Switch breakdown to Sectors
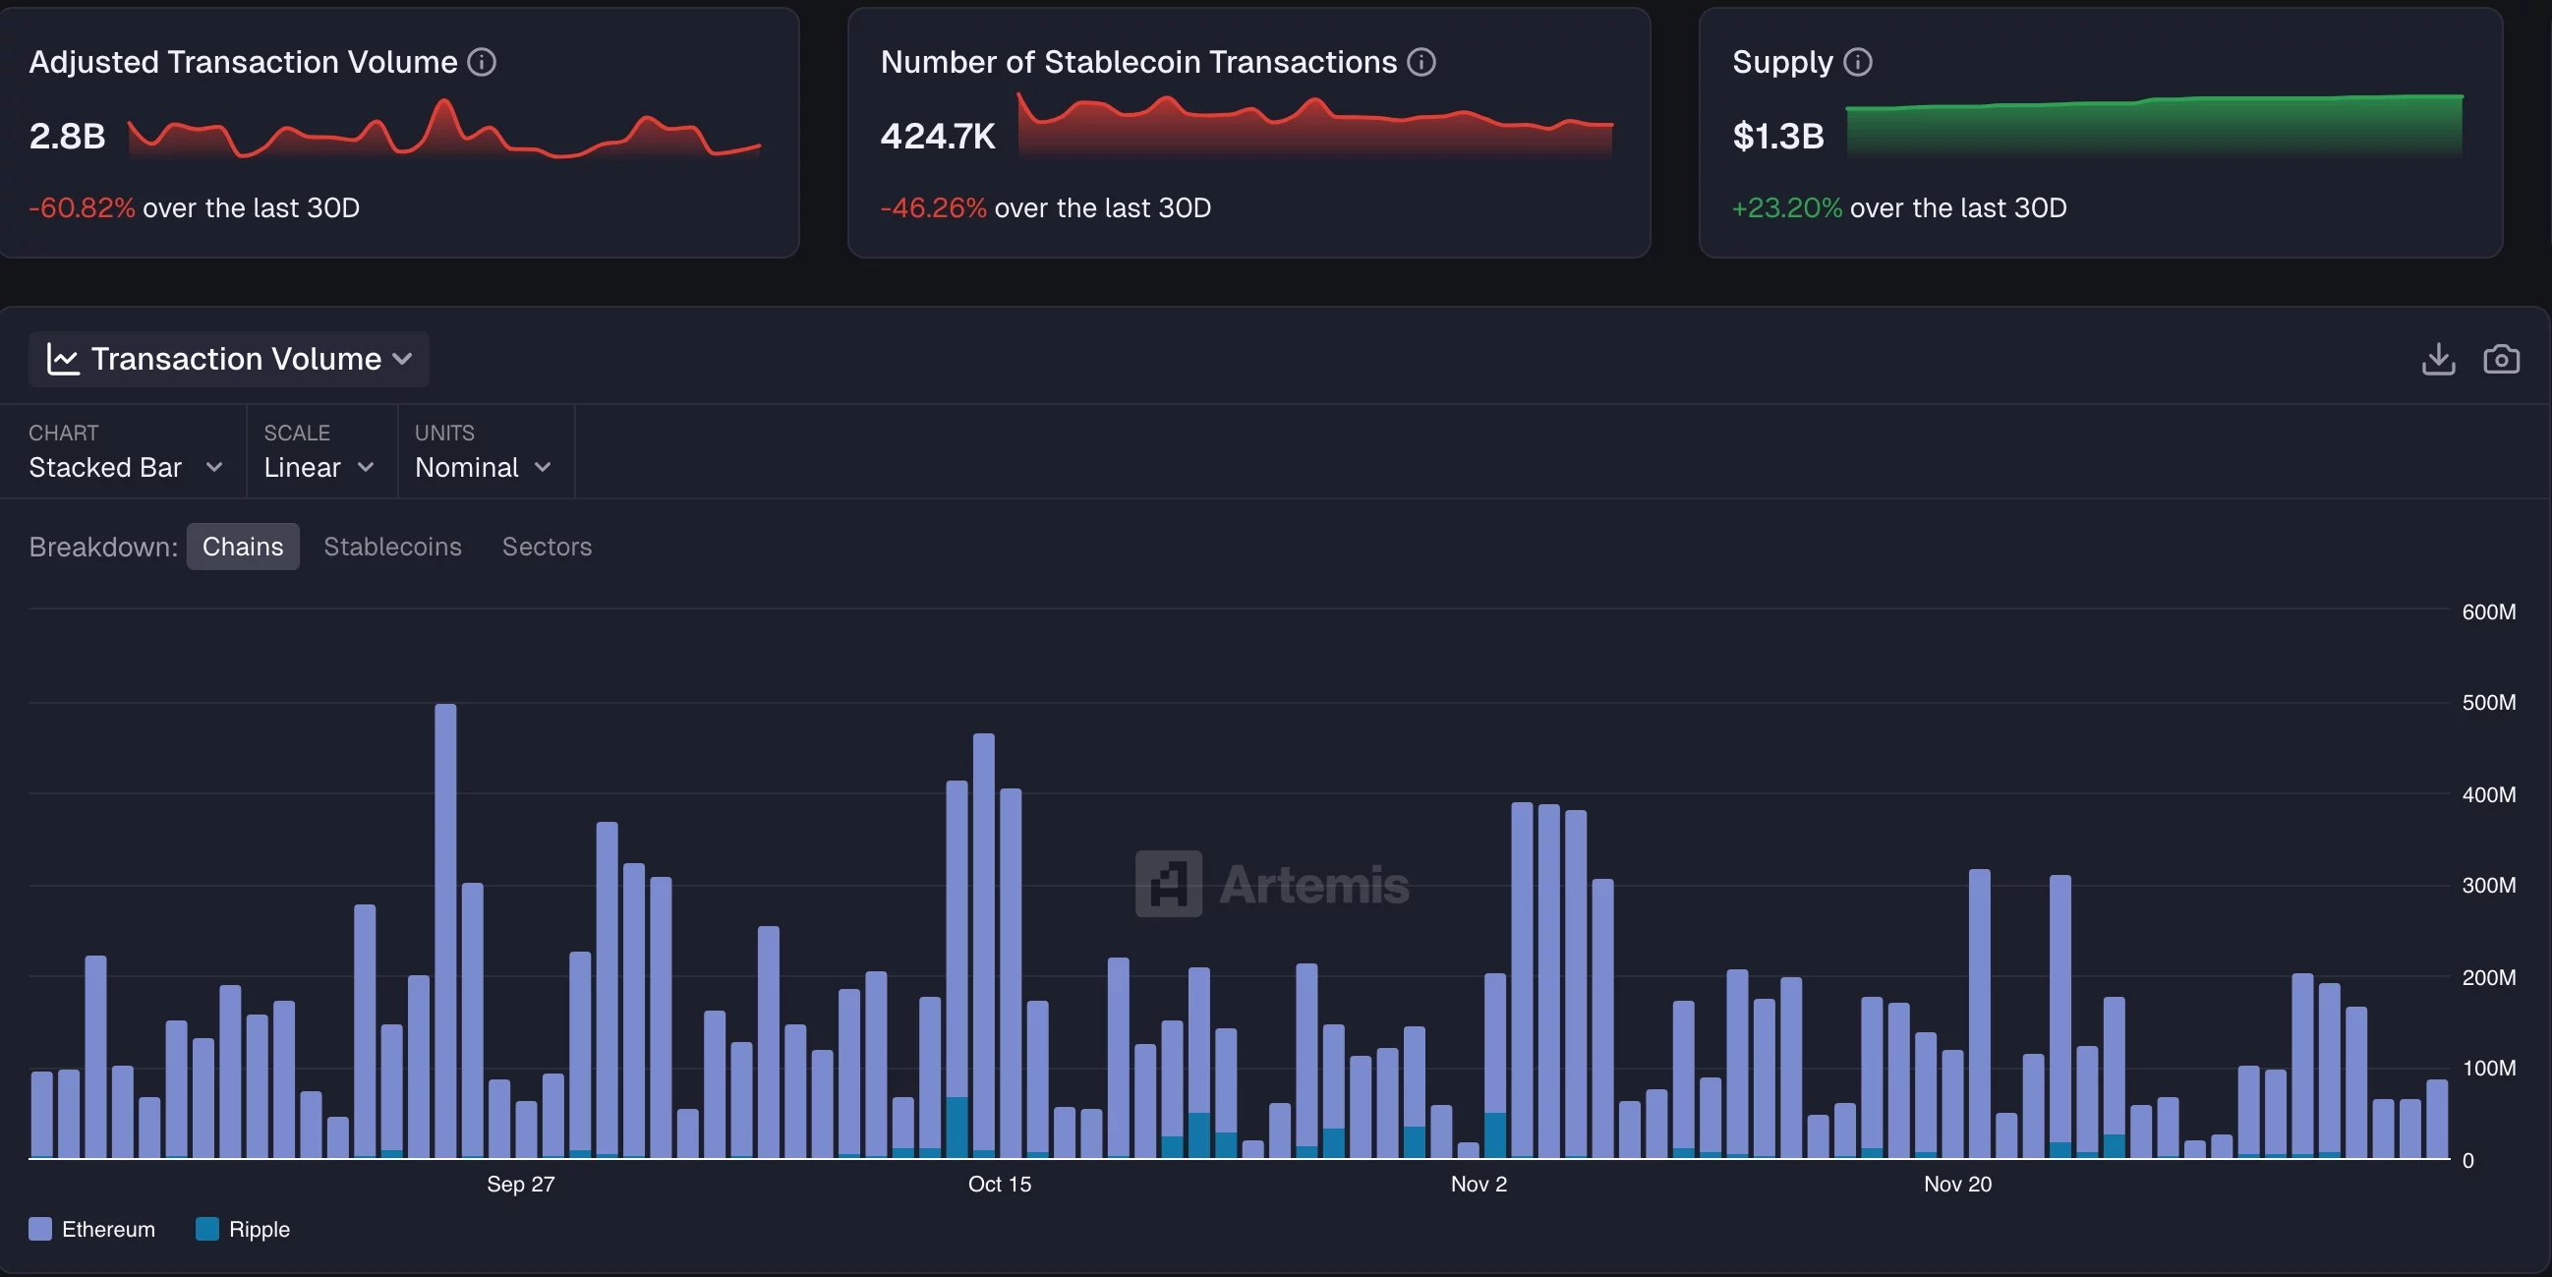Screen dimensions: 2552x1277 [x=546, y=546]
